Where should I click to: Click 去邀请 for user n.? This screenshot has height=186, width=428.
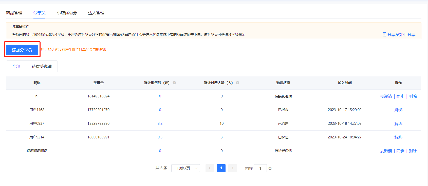[x=386, y=96]
